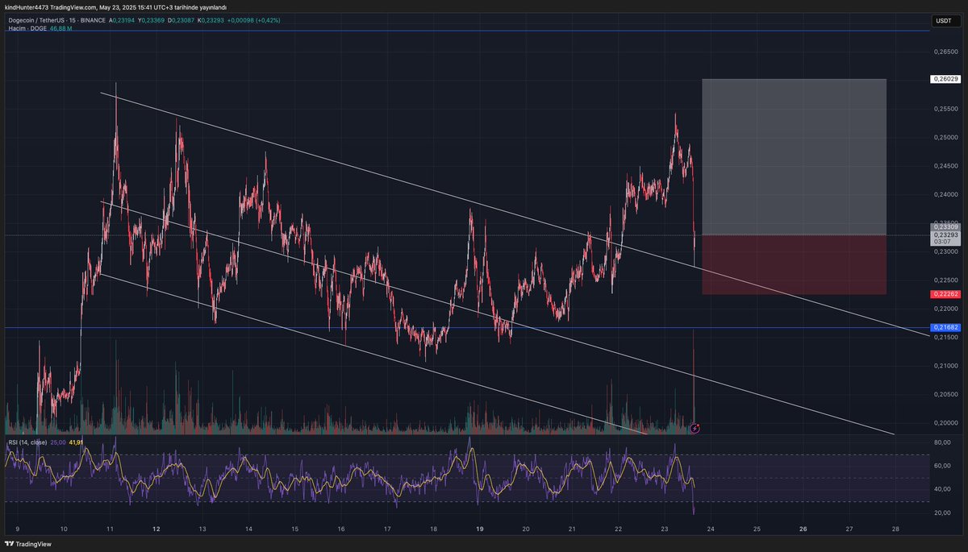This screenshot has width=968, height=552.
Task: Click the blue 0,21682 price alert label
Action: coord(944,327)
